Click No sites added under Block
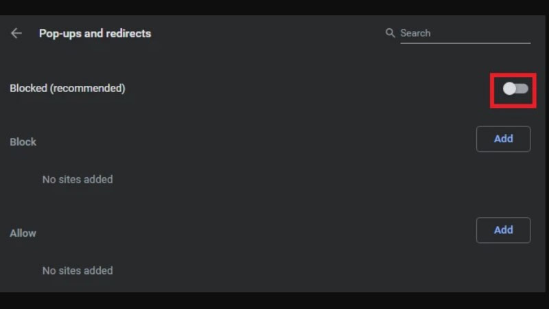 click(78, 179)
